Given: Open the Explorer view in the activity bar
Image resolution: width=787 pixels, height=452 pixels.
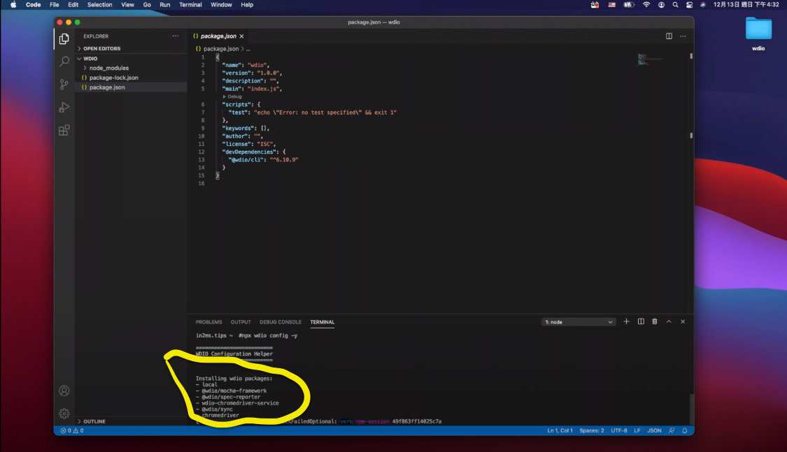Looking at the screenshot, I should click(x=64, y=38).
